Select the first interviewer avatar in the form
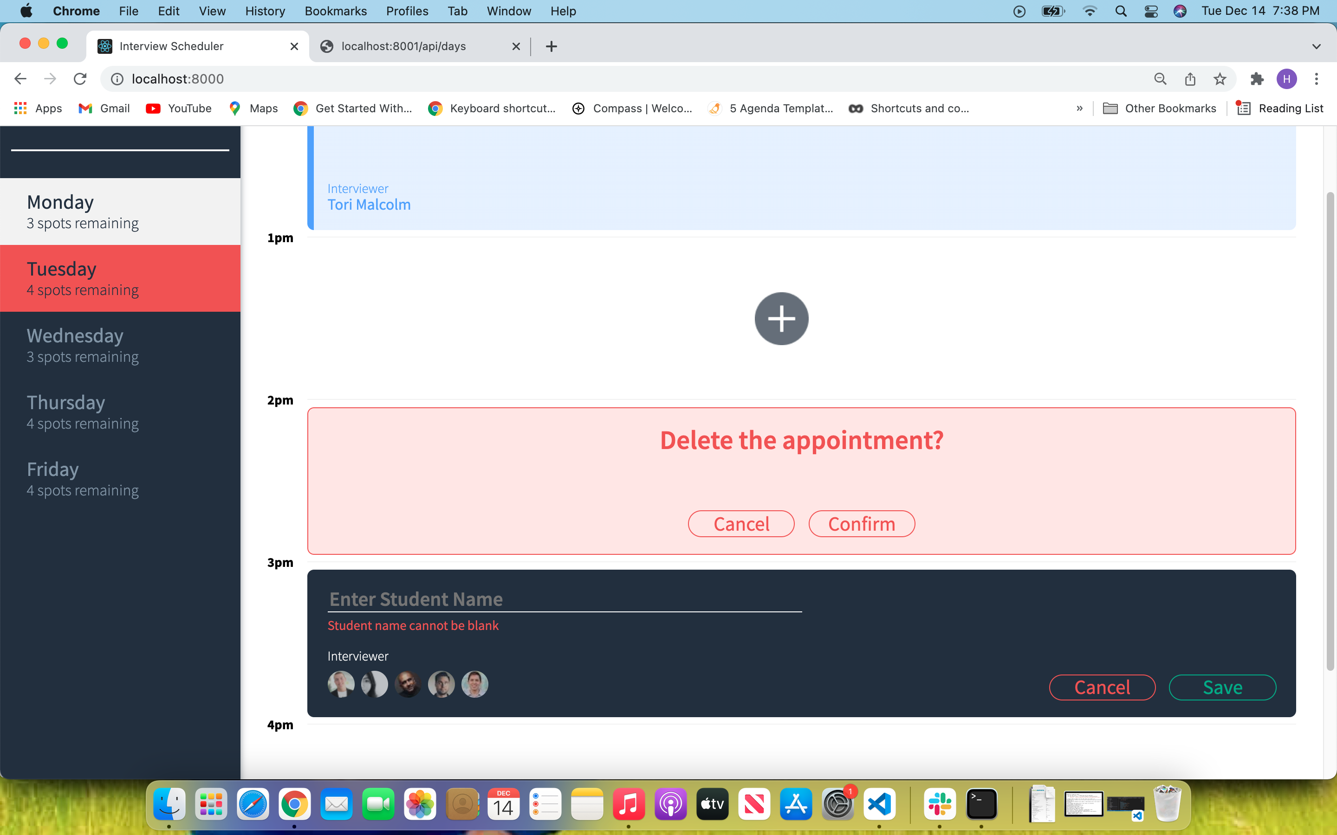Image resolution: width=1337 pixels, height=835 pixels. (341, 684)
